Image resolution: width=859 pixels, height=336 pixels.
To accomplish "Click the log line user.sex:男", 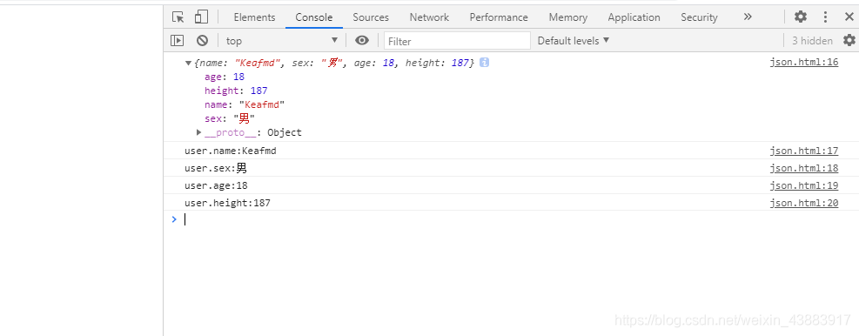I will [x=216, y=168].
